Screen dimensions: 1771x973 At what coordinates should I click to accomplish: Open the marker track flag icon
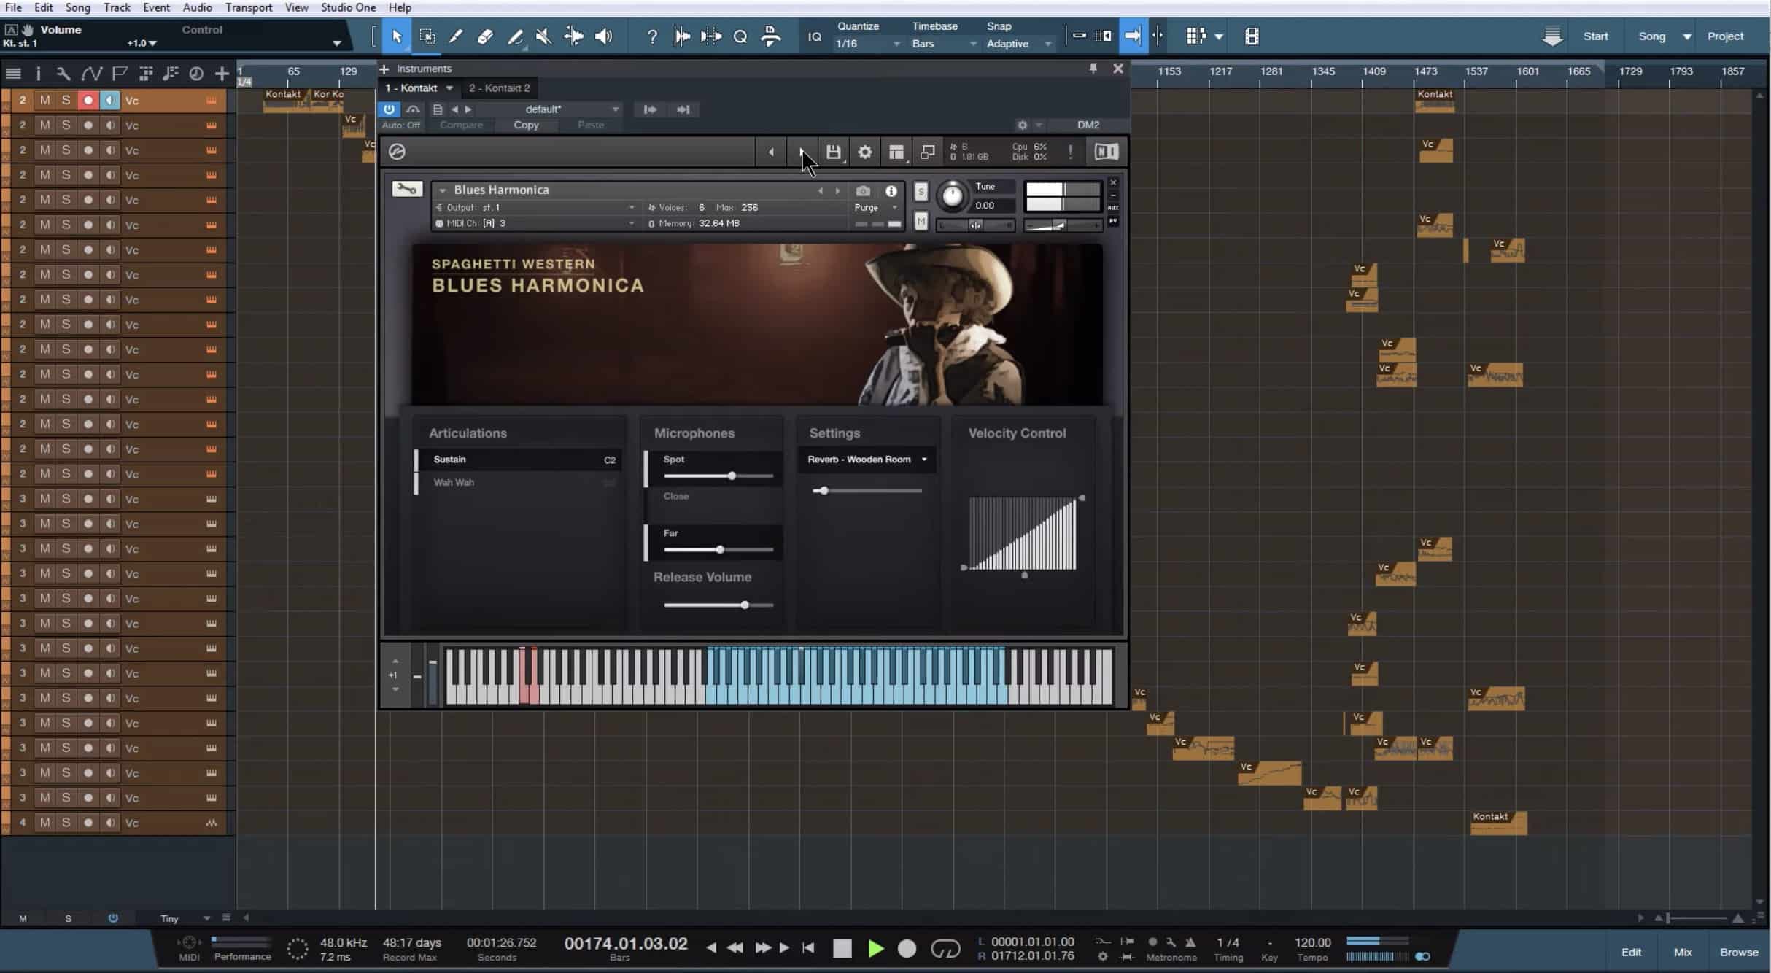pos(119,73)
